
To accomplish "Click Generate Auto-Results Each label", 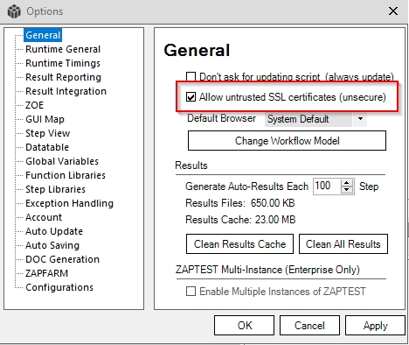I will point(246,187).
